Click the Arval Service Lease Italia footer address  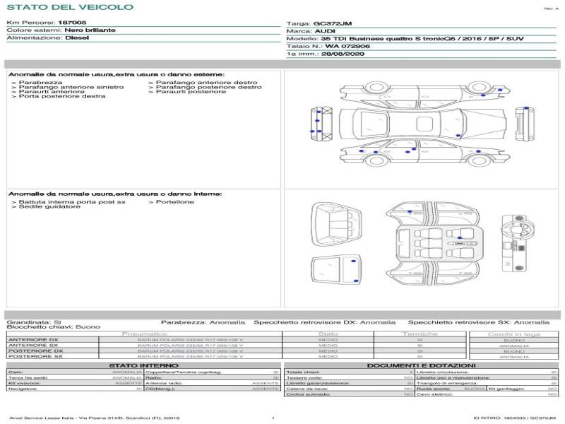pos(95,418)
